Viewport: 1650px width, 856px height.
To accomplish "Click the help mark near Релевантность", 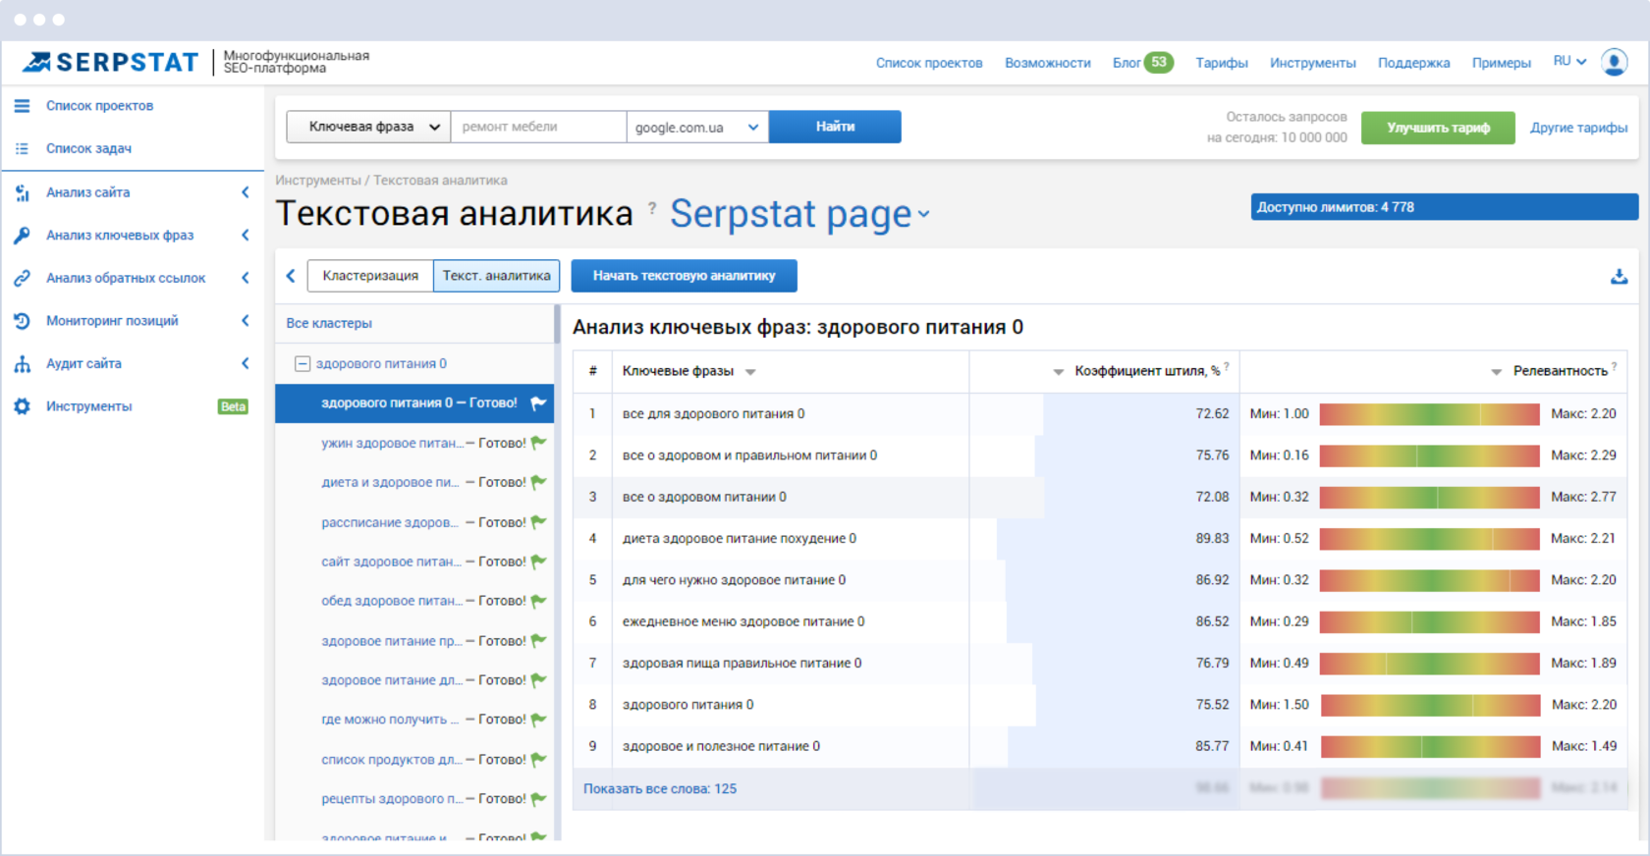I will (1614, 366).
